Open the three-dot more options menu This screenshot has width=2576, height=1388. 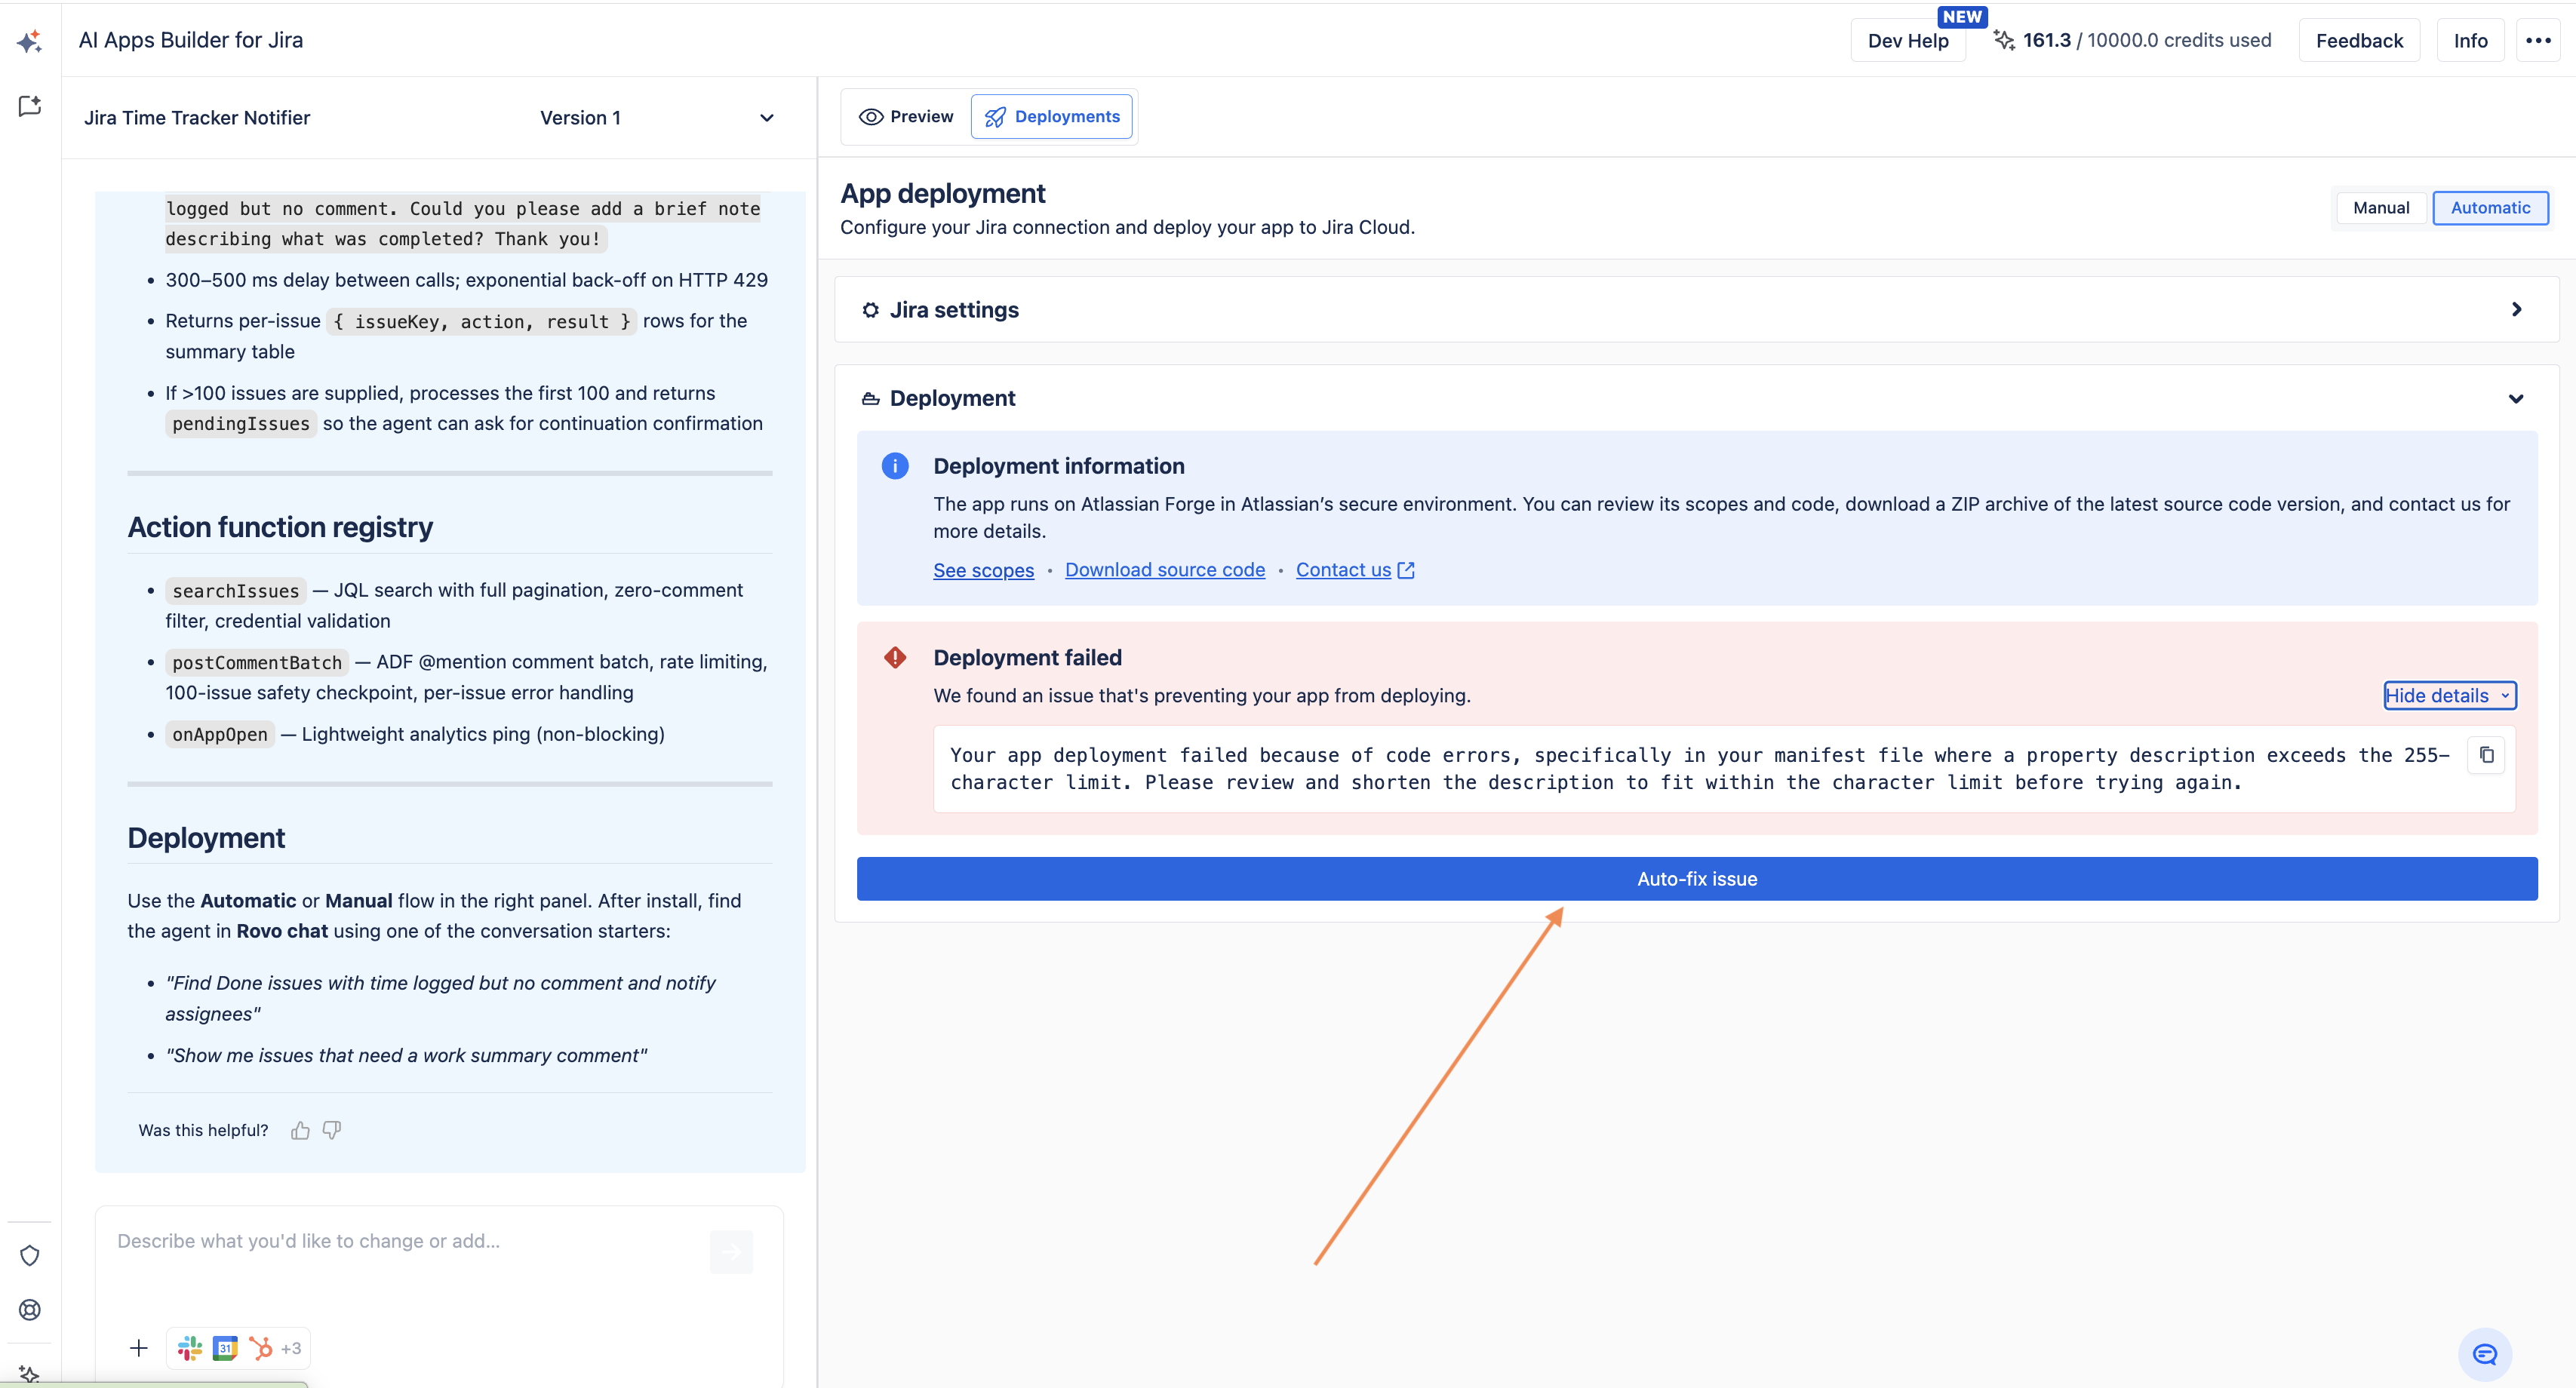click(2538, 41)
